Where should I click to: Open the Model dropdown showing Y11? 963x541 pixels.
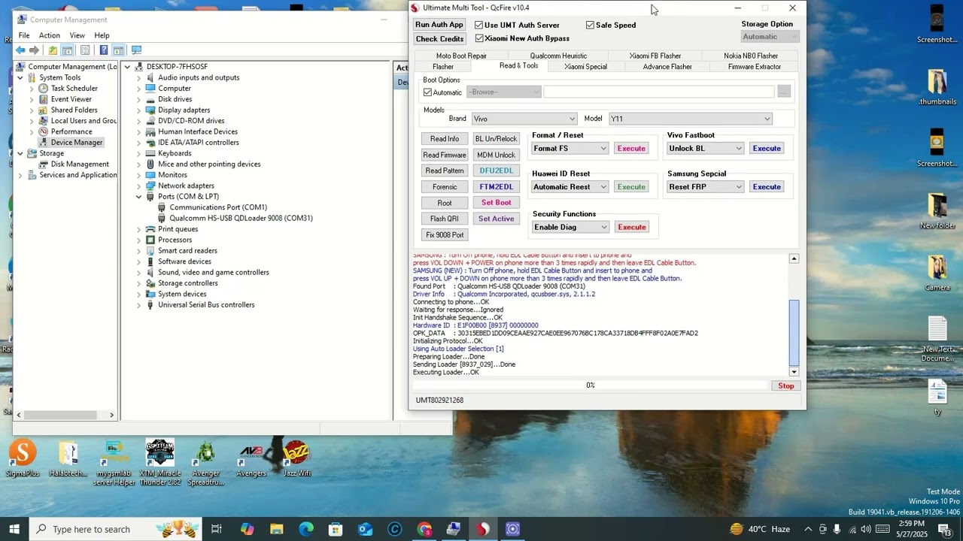[691, 119]
